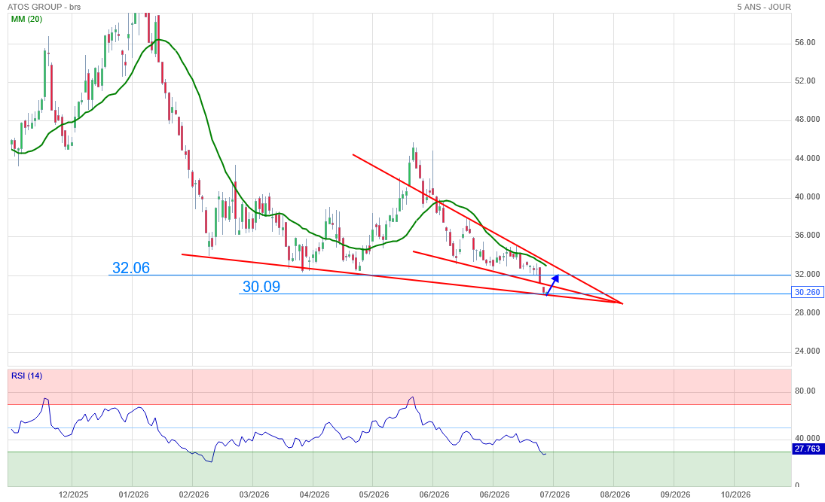The height and width of the screenshot is (502, 825).
Task: Click the MM (20) indicator label
Action: point(26,19)
